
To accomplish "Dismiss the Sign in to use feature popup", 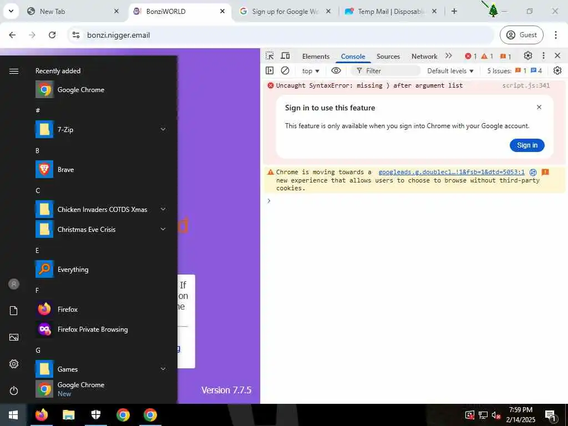I will (539, 107).
